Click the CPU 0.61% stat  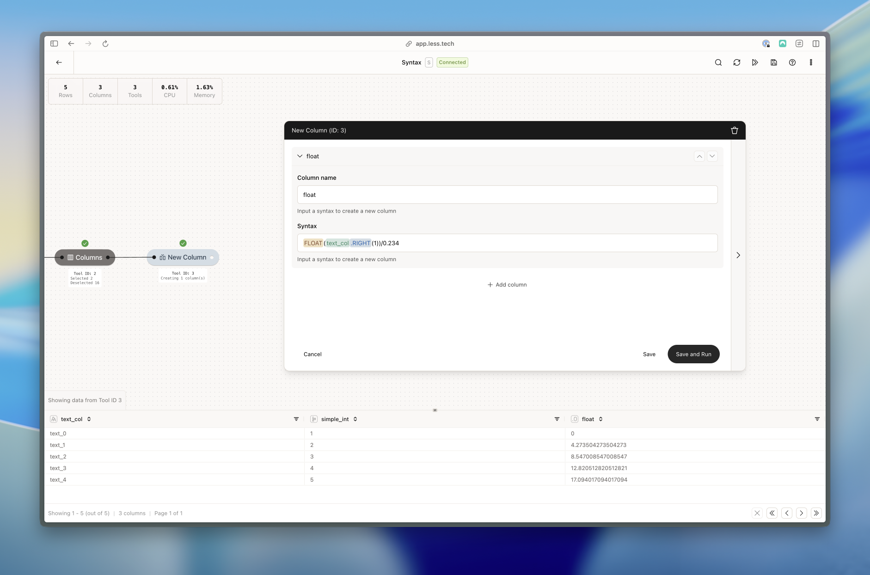point(170,91)
